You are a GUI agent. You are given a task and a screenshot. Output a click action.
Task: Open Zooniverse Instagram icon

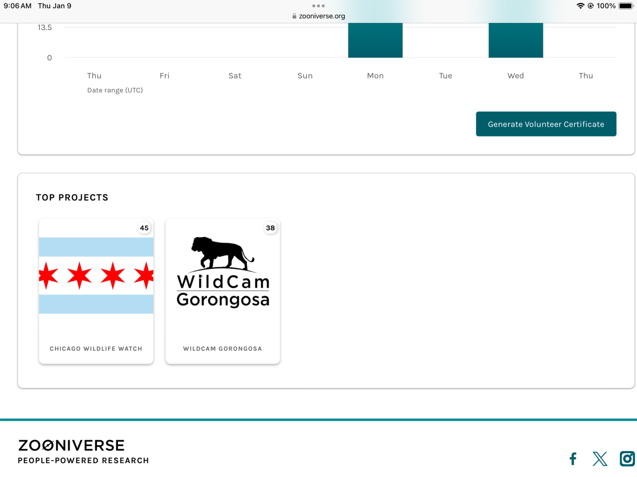click(x=627, y=459)
